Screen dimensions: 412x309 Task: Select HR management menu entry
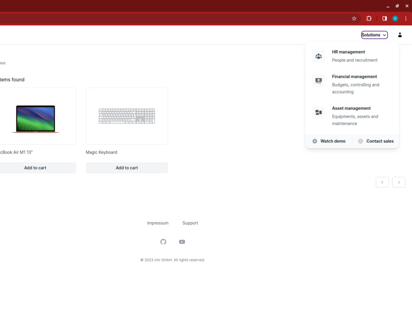(352, 56)
